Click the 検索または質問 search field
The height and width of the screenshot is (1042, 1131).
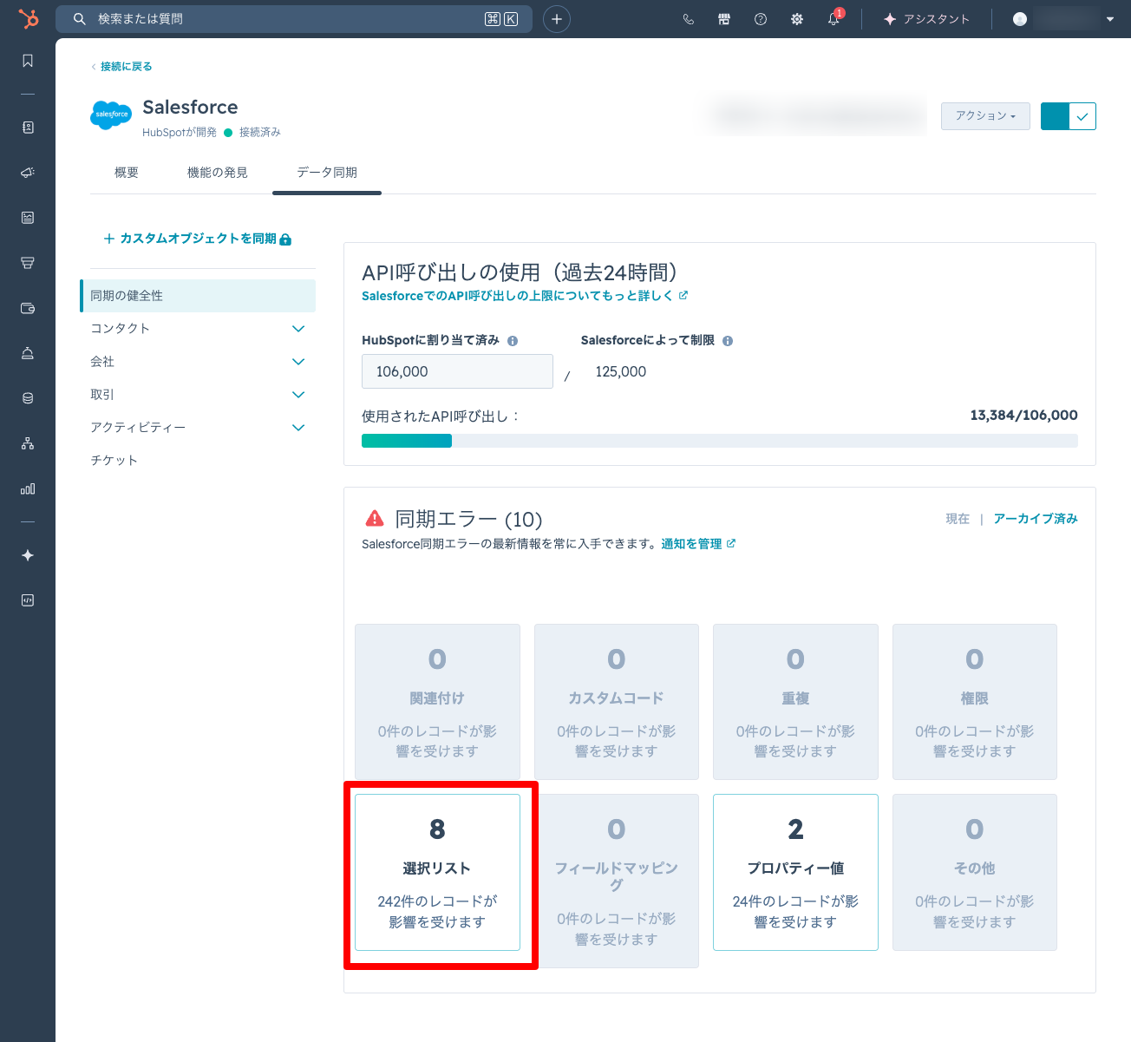pyautogui.click(x=294, y=19)
